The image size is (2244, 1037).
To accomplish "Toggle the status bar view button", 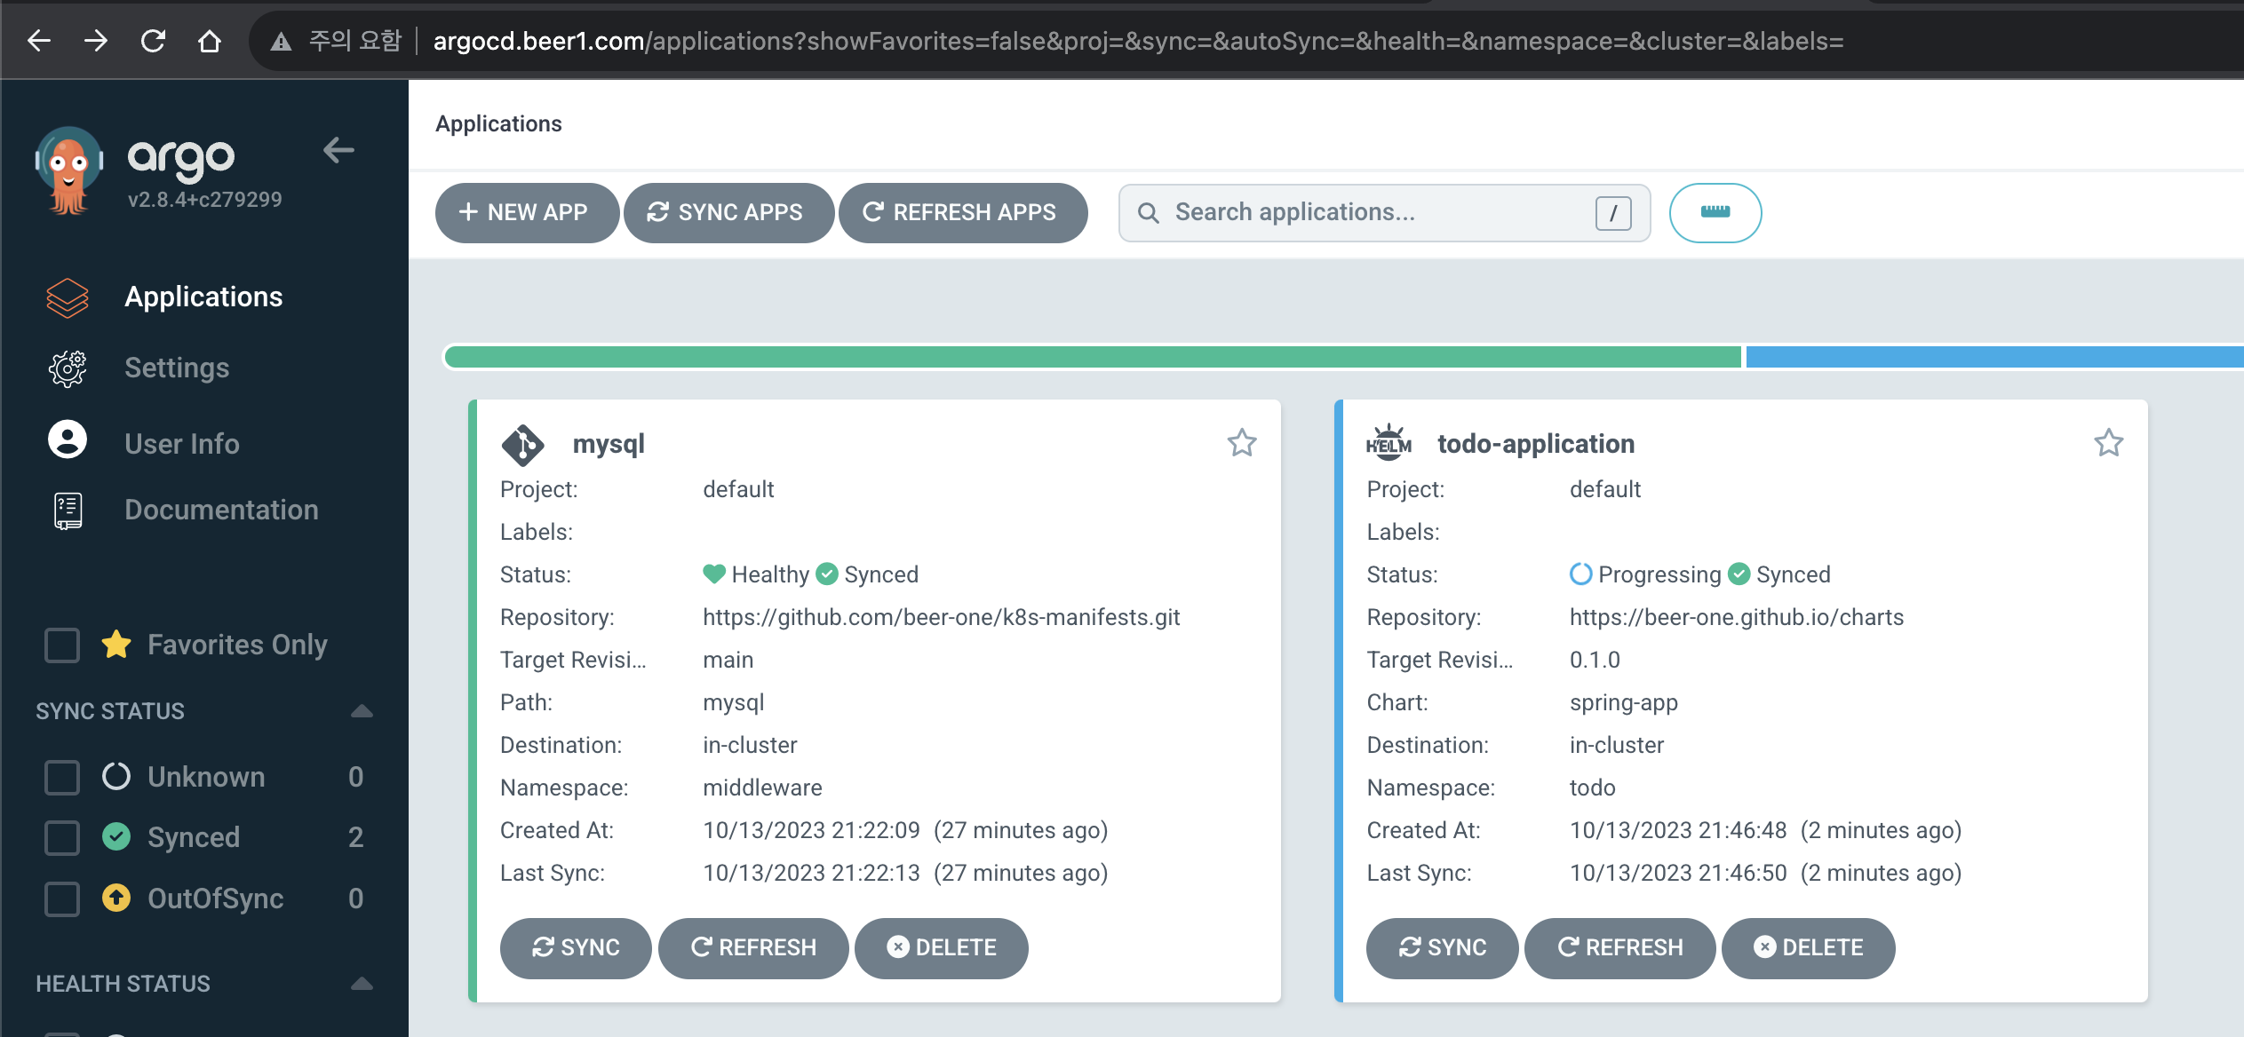I will point(1715,212).
